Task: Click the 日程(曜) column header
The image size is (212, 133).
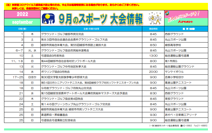Action: pyautogui.click(x=22, y=29)
